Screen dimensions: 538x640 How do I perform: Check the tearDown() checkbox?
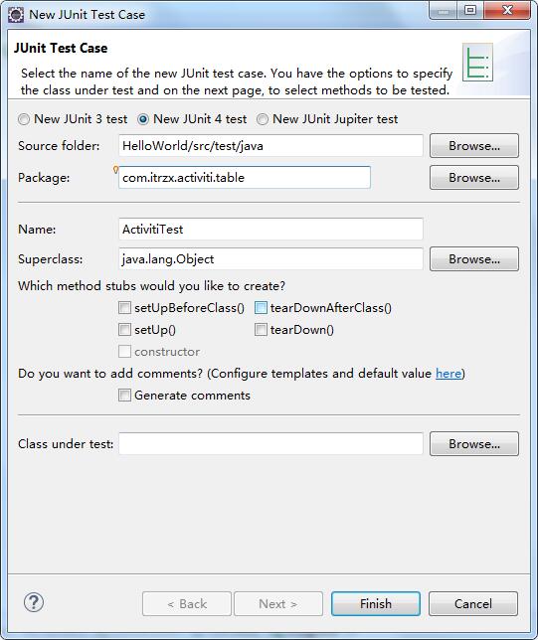pyautogui.click(x=261, y=329)
